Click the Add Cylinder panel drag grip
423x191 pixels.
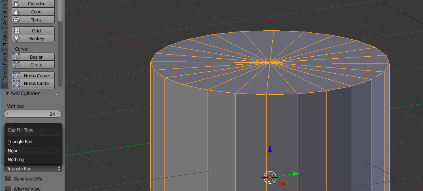point(58,94)
